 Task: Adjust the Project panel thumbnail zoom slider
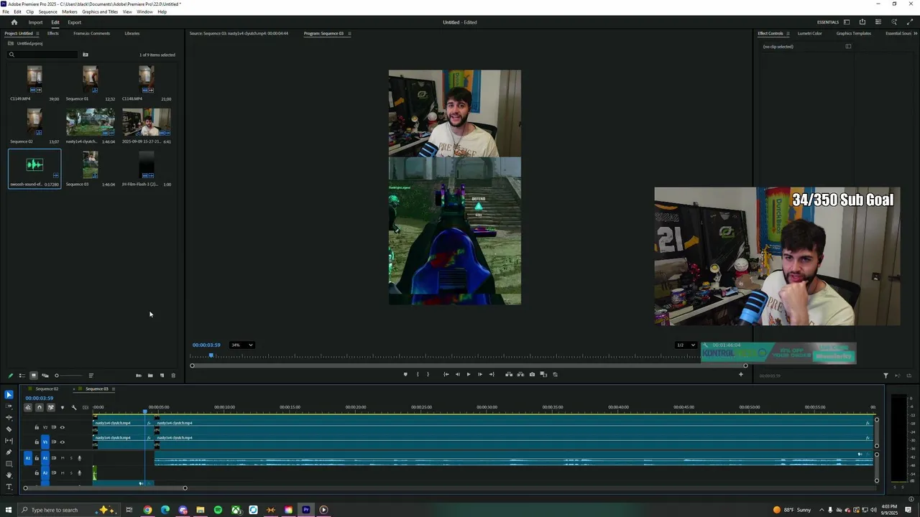pyautogui.click(x=70, y=376)
